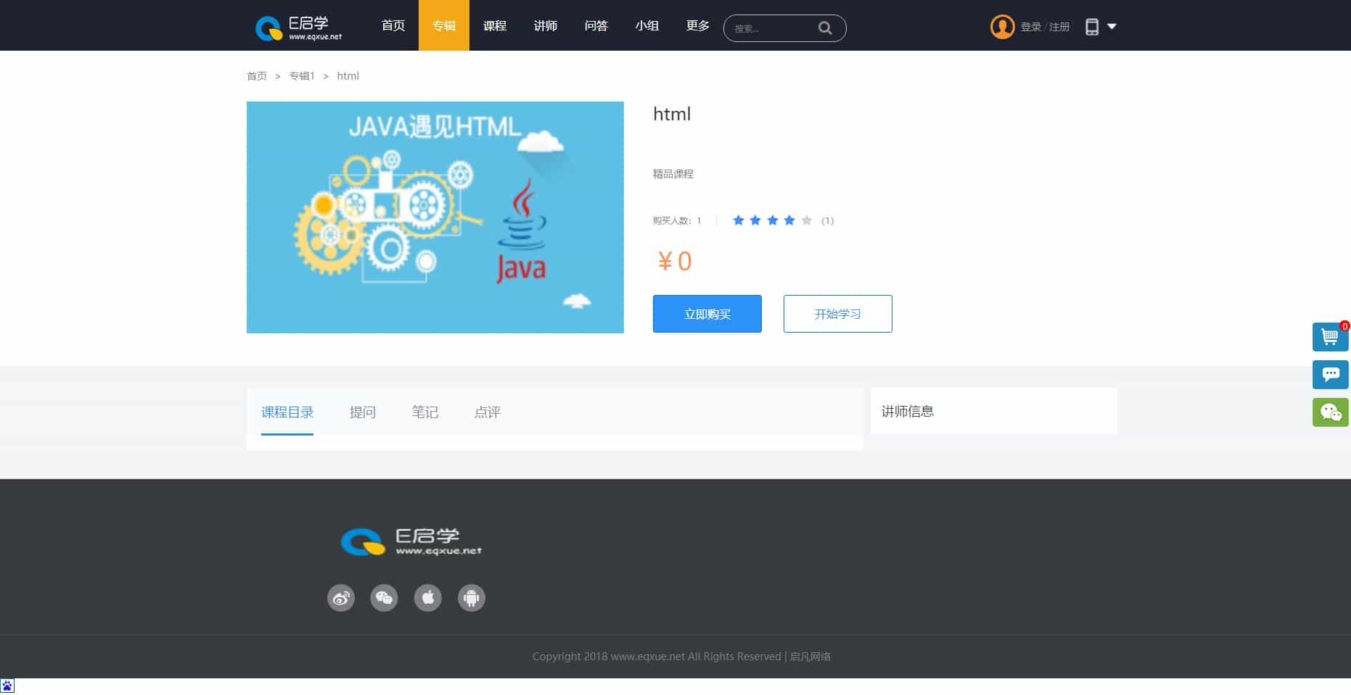Go to 首页 in navigation bar

tap(393, 25)
